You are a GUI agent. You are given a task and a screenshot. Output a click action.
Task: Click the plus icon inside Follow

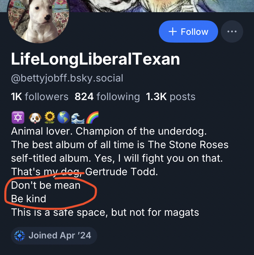173,32
